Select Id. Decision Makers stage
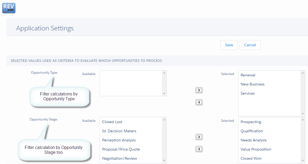The image size is (308, 164). tap(119, 131)
